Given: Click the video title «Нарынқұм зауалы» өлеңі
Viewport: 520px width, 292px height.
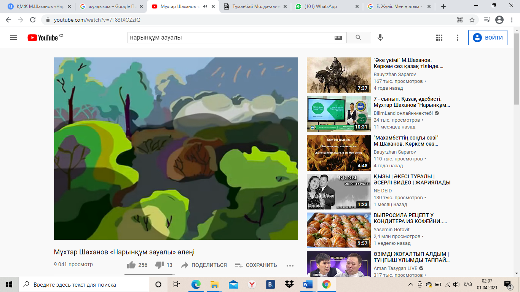Looking at the screenshot, I should point(124,252).
